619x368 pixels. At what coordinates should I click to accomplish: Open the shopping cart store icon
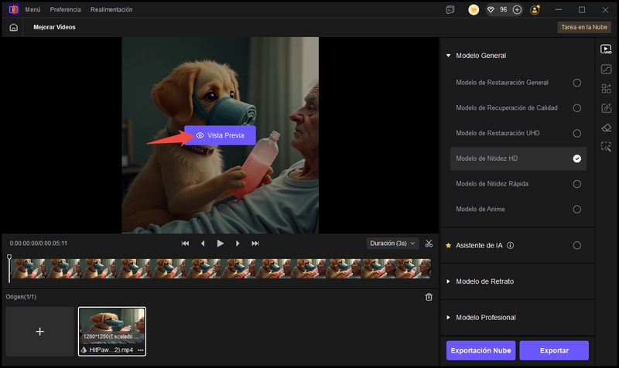pos(474,9)
